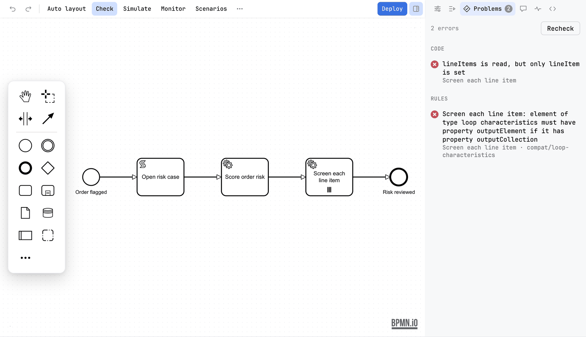586x337 pixels.
Task: Select the Open risk case task
Action: [x=160, y=177]
